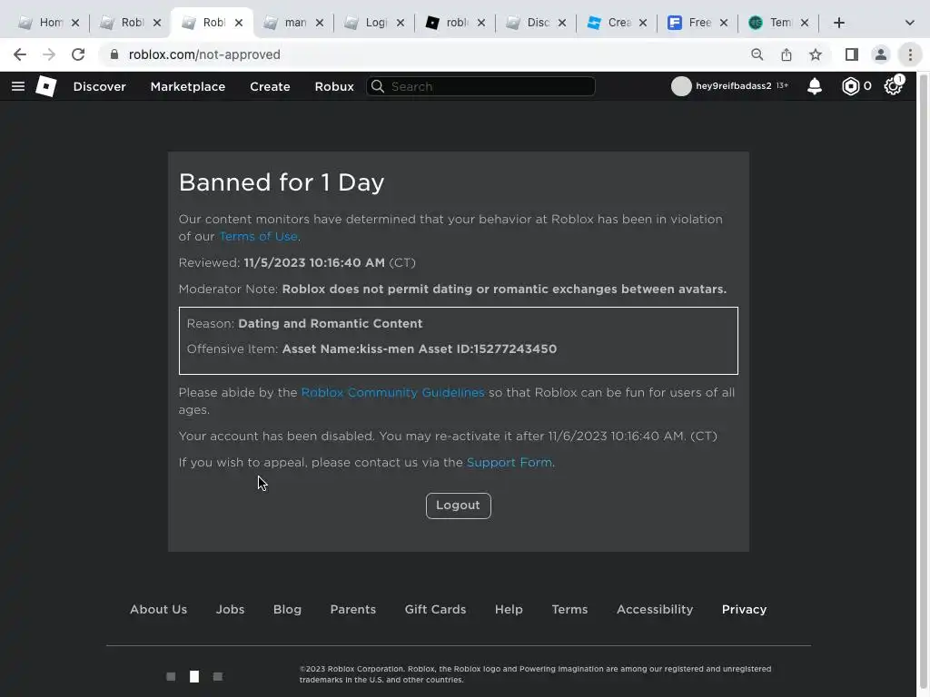Click the search magnifier icon in Roblox
Viewport: 930px width, 697px height.
[x=378, y=86]
